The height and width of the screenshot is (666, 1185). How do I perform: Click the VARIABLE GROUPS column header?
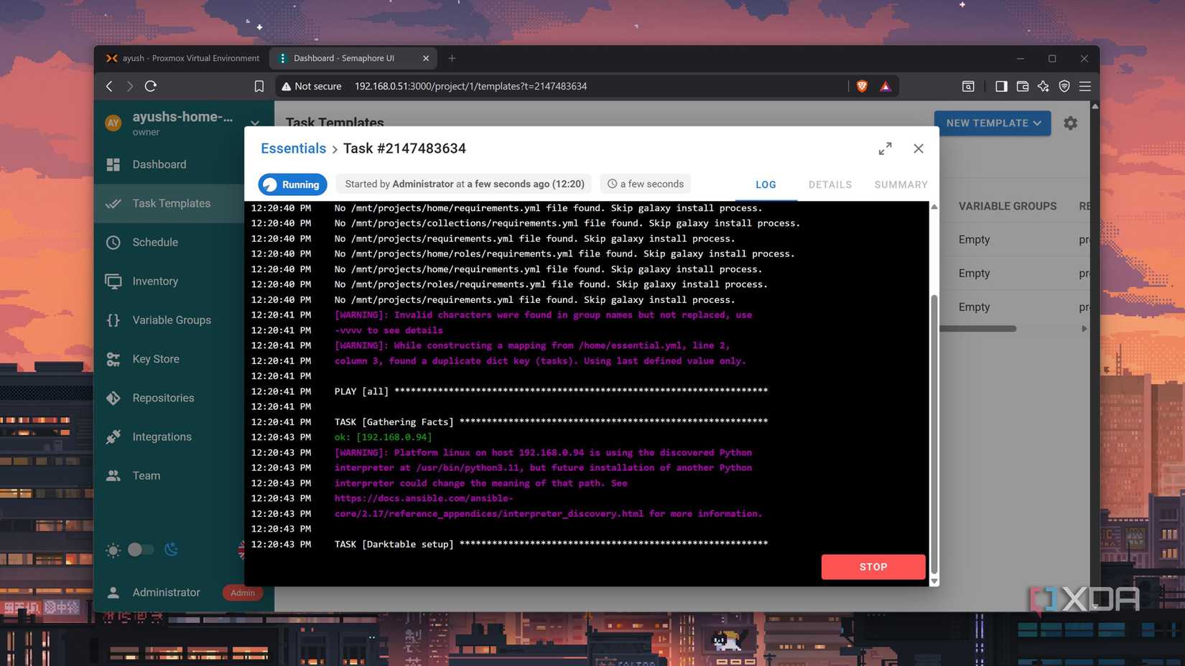point(1007,206)
